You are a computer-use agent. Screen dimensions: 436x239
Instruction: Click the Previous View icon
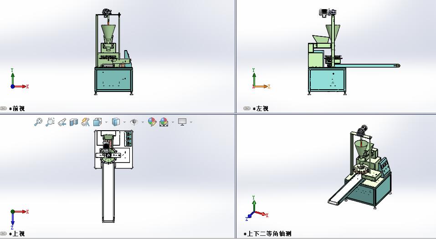coord(62,122)
